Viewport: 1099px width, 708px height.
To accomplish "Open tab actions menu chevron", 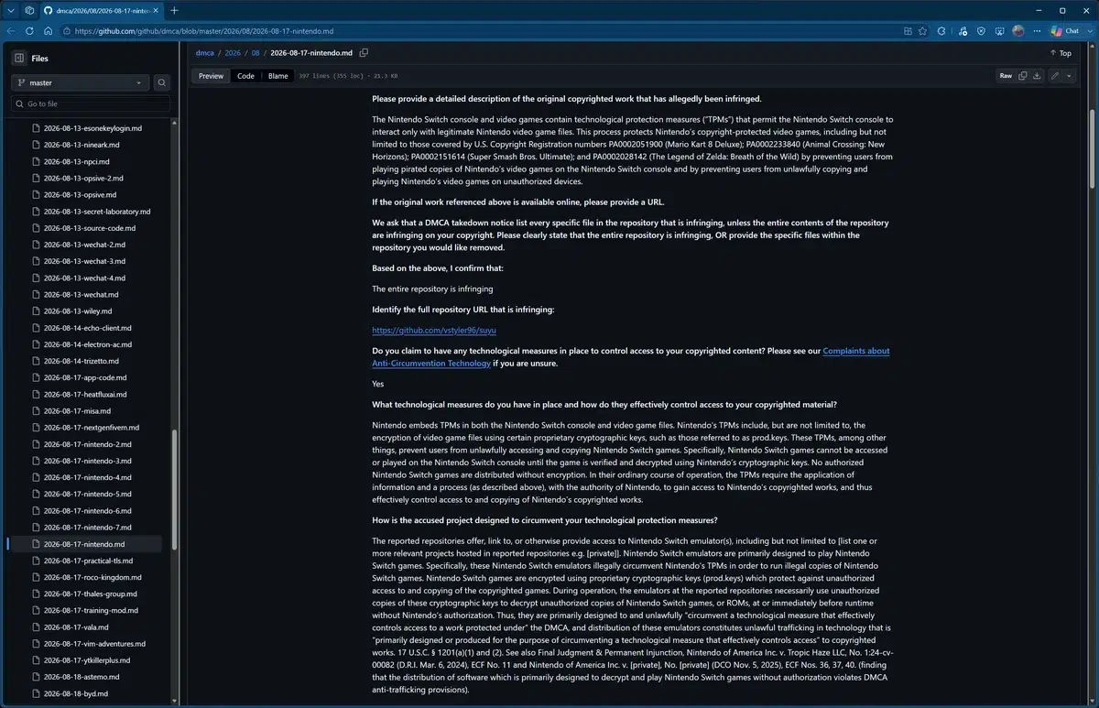I will click(x=10, y=10).
